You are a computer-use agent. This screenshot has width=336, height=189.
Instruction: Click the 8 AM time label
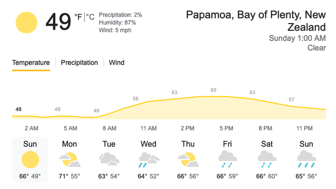109,128
